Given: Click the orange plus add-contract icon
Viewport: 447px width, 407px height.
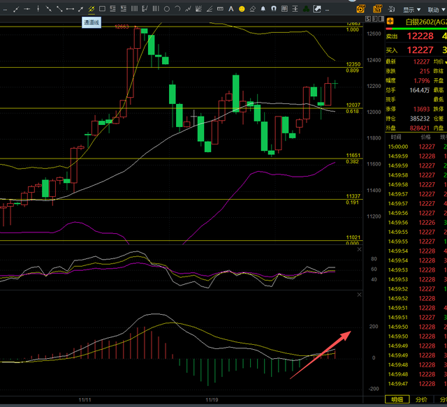Looking at the screenshot, I should [390, 22].
